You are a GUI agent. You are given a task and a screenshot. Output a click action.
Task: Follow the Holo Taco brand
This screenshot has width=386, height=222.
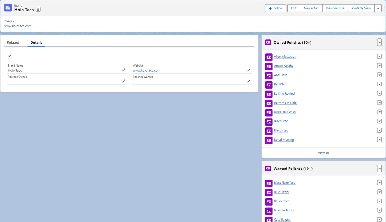[275, 8]
